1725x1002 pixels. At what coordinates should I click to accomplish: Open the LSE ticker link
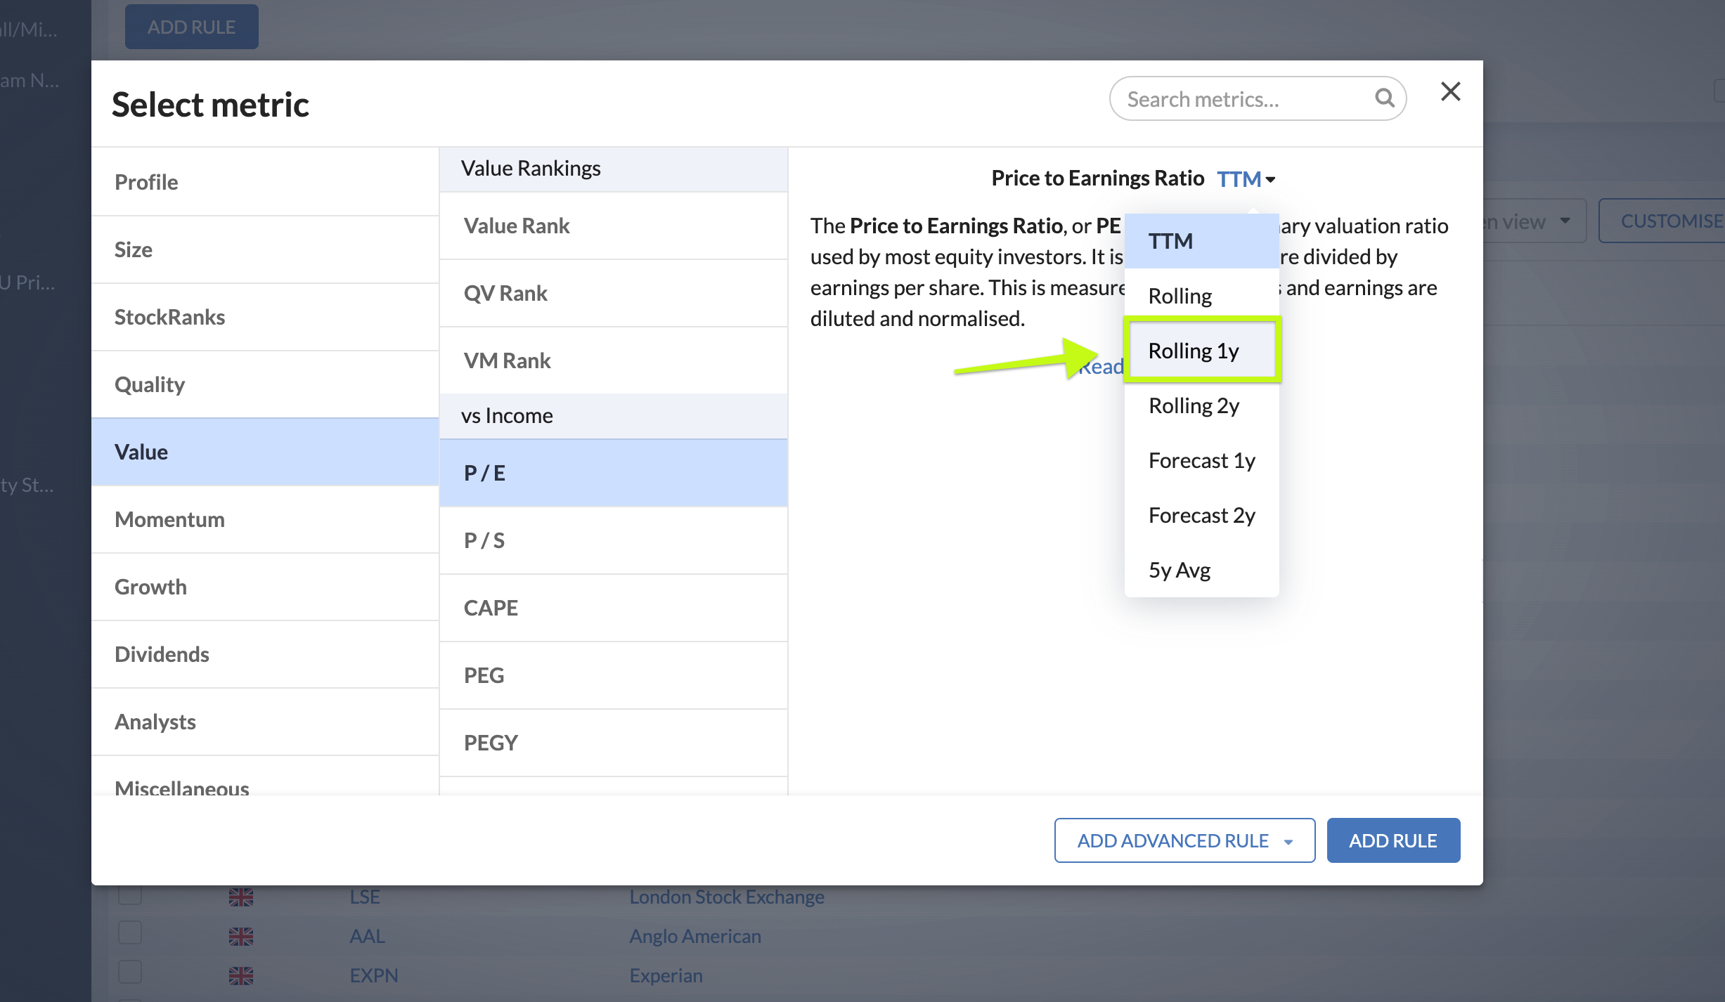pyautogui.click(x=365, y=897)
